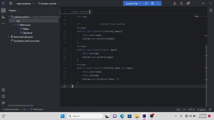The image size is (214, 120).
Task: Open Project view options dropdown
Action: [14, 10]
